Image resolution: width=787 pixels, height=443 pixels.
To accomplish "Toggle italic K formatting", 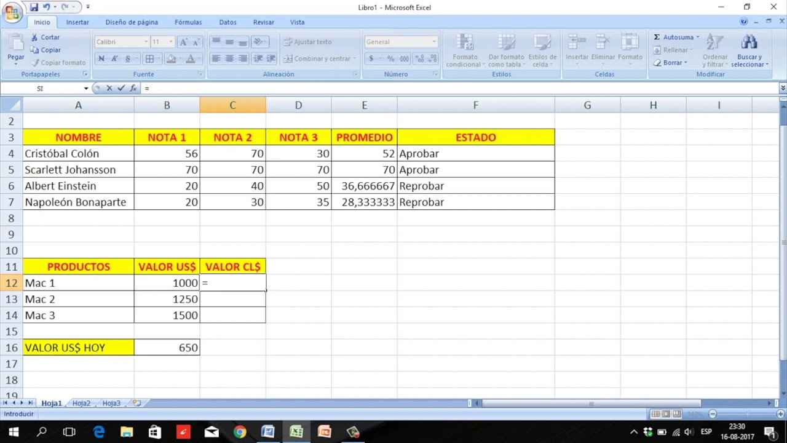I will pos(114,59).
